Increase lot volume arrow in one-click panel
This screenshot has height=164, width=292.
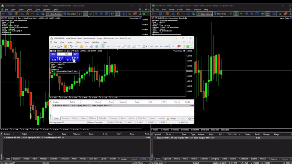pyautogui.click(x=70, y=54)
